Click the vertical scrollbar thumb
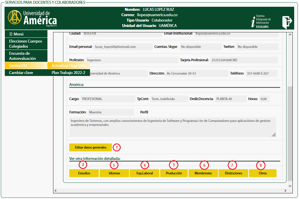The image size is (299, 199). 290,134
